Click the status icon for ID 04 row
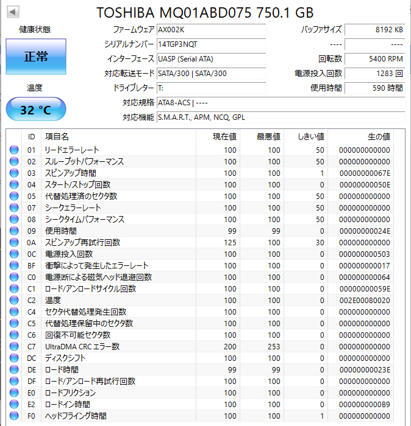This screenshot has height=426, width=411. (x=14, y=185)
